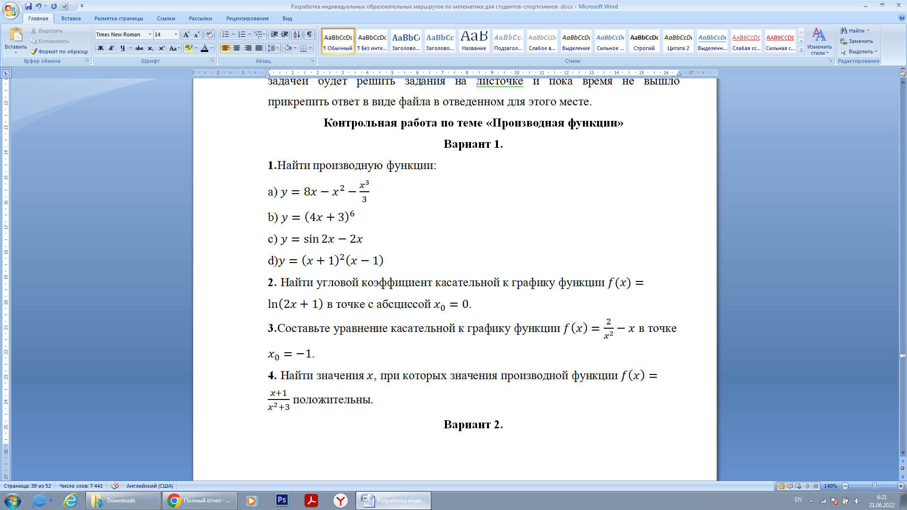The width and height of the screenshot is (907, 510).
Task: Switch to the Разметка страницы tab
Action: coord(119,18)
